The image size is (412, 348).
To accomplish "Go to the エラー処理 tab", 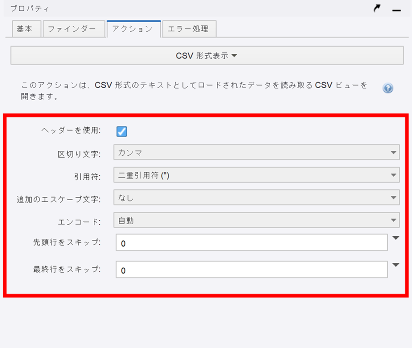I will [188, 29].
